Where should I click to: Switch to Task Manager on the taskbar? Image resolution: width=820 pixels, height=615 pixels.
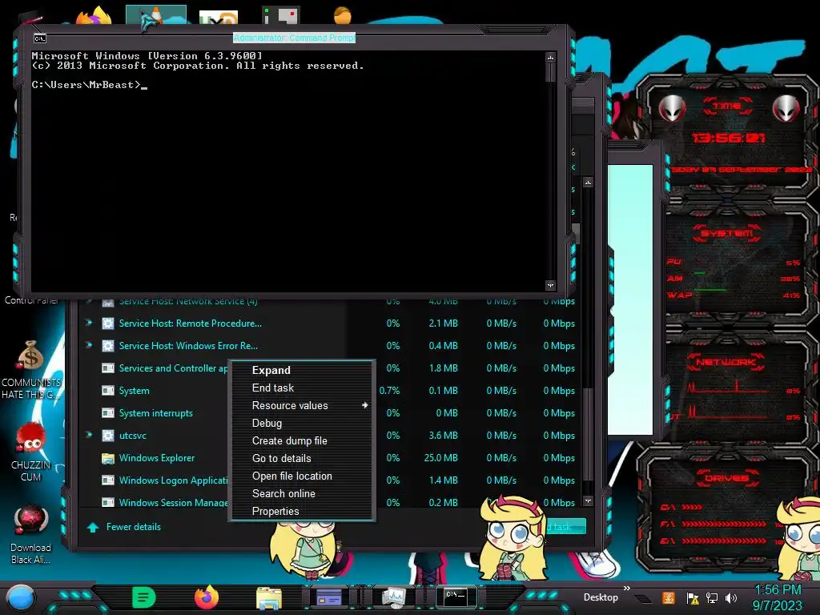coord(393,597)
